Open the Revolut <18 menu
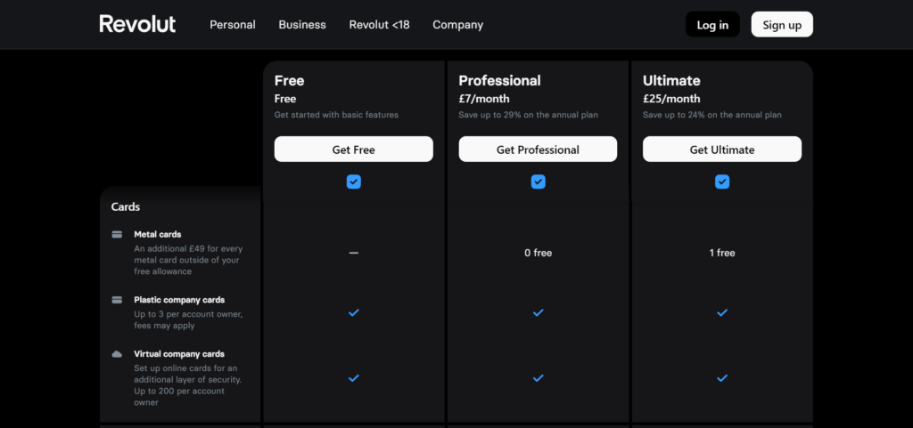913x428 pixels. pyautogui.click(x=379, y=25)
